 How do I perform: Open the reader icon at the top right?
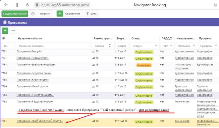point(215,5)
